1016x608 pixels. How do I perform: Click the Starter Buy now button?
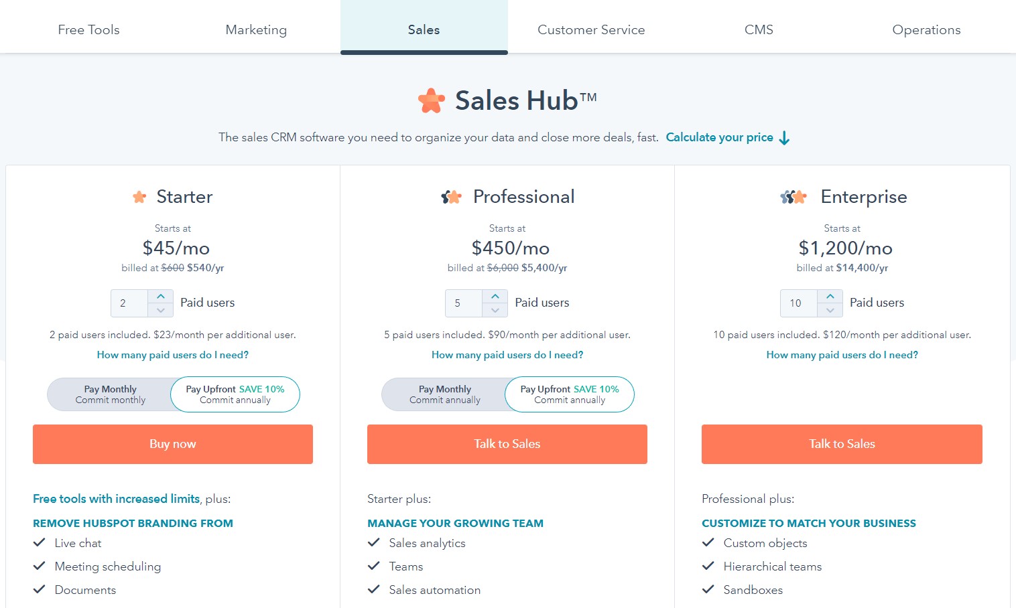[x=173, y=444]
